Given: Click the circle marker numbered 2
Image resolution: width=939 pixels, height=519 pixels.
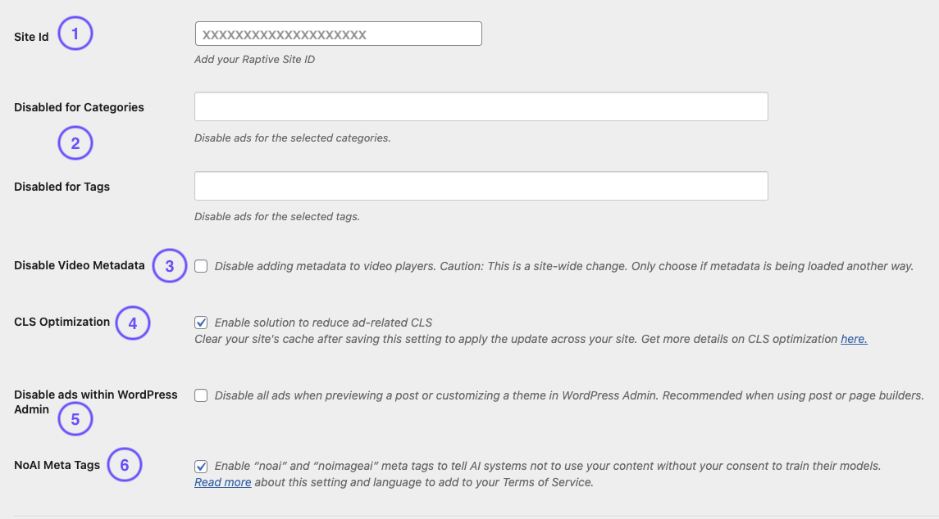Looking at the screenshot, I should point(75,144).
